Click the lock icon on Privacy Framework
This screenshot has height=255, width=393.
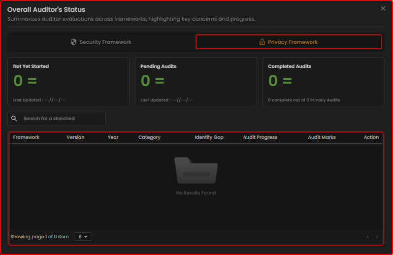[x=262, y=42]
